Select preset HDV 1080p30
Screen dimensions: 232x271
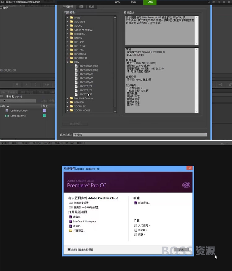pos(86,82)
